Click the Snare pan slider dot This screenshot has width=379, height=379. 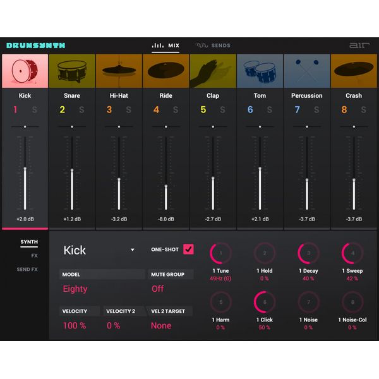pyautogui.click(x=72, y=127)
